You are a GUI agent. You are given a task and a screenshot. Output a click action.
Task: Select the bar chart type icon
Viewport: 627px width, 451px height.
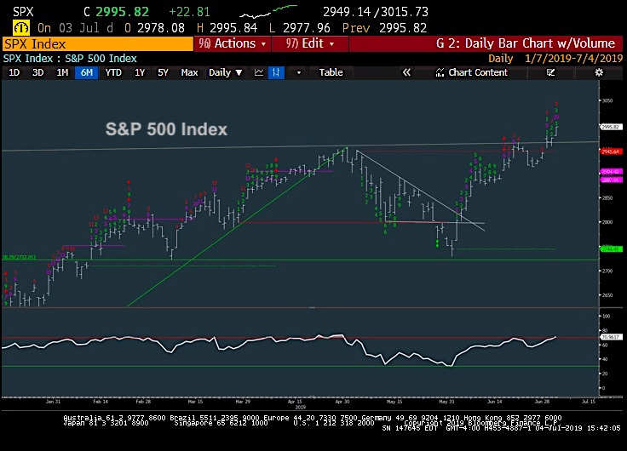point(276,72)
